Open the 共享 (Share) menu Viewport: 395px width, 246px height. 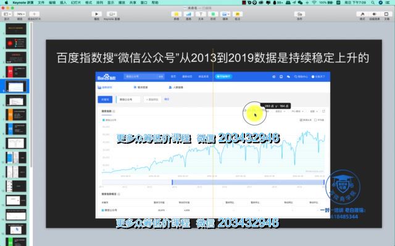tap(133, 2)
